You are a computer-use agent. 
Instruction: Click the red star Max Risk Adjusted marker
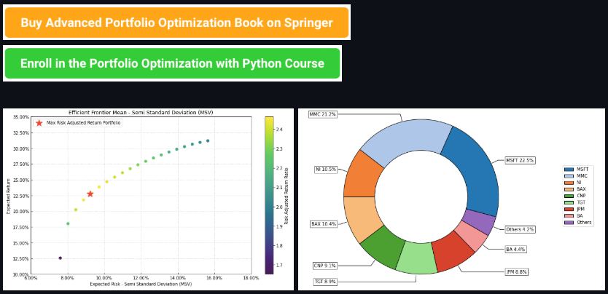(x=90, y=194)
